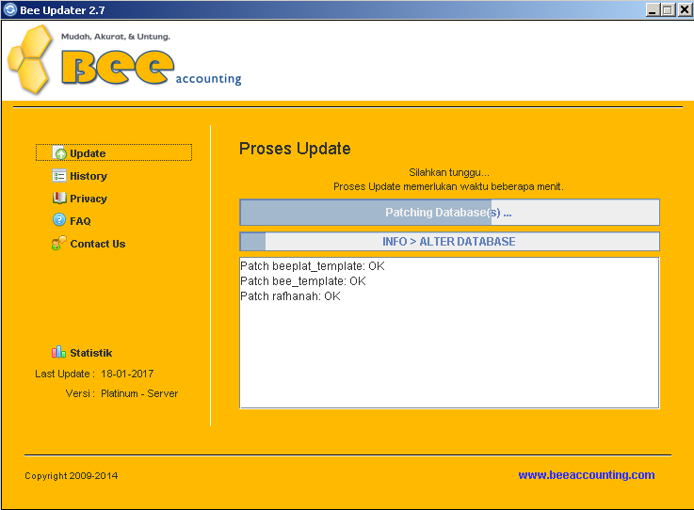
Task: Open the Update menu item
Action: click(x=114, y=152)
